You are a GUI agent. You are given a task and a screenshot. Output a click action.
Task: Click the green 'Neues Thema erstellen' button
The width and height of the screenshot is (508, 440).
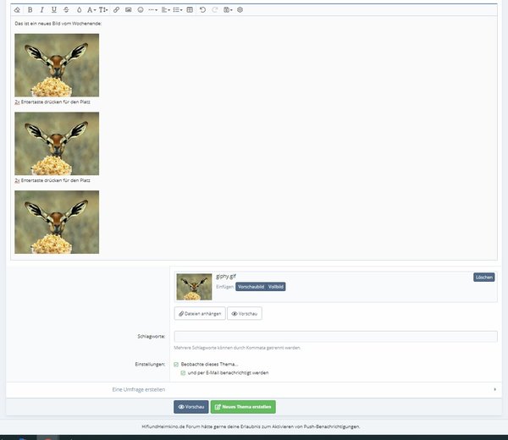[x=243, y=407]
